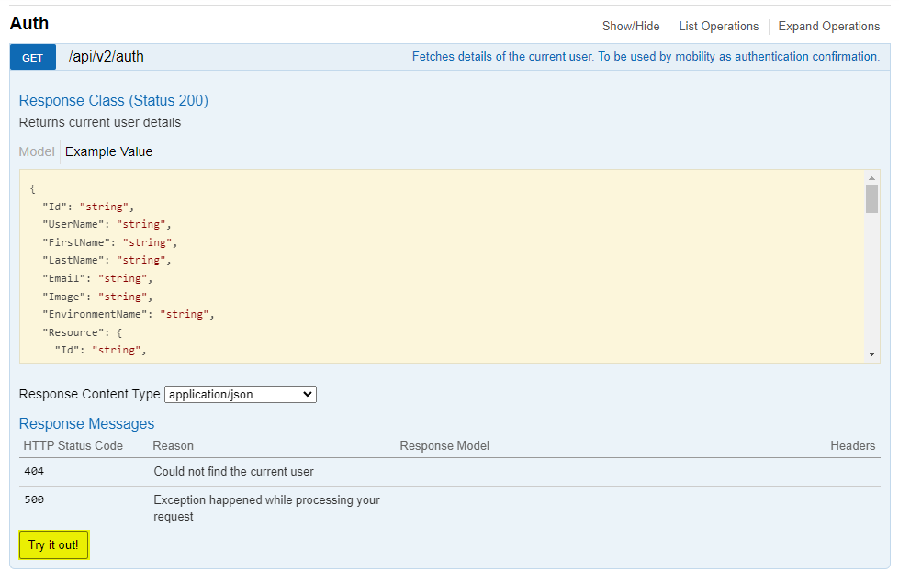Click the /api/v2/auth endpoint path

(x=107, y=57)
